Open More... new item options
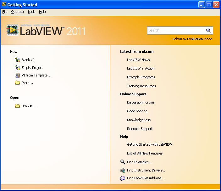Screen dimensions: 221x191 point(27,83)
